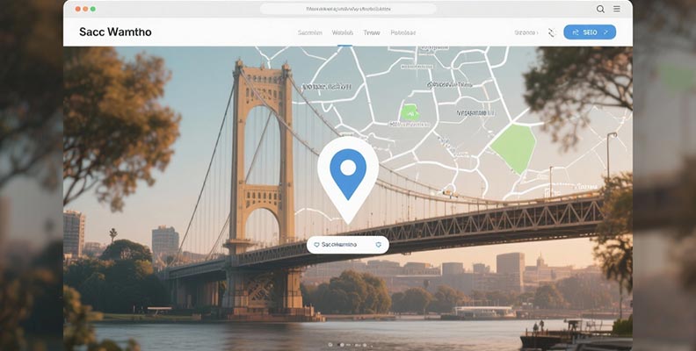The image size is (696, 351).
Task: Click the large blue map pin marker
Action: (x=348, y=180)
